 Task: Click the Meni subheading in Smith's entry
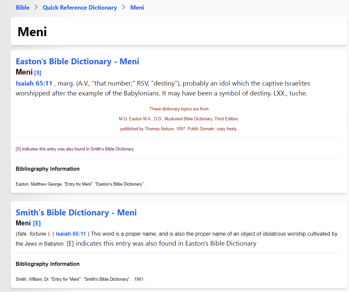23,223
